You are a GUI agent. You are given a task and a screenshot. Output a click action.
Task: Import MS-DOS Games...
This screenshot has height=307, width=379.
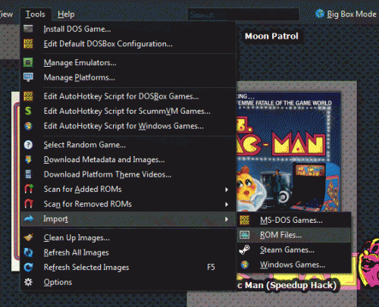click(x=294, y=220)
